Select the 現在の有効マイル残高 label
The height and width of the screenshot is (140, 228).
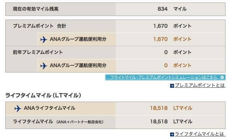pos(36,9)
